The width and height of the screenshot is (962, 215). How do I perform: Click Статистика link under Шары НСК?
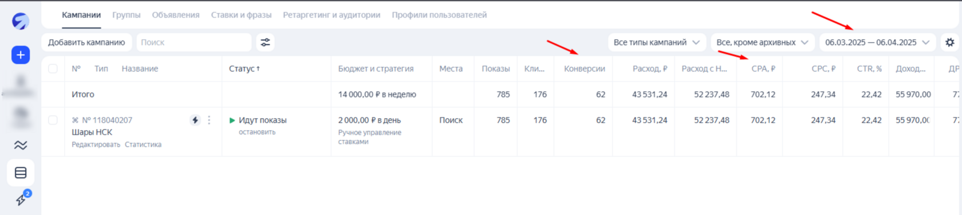(x=143, y=144)
